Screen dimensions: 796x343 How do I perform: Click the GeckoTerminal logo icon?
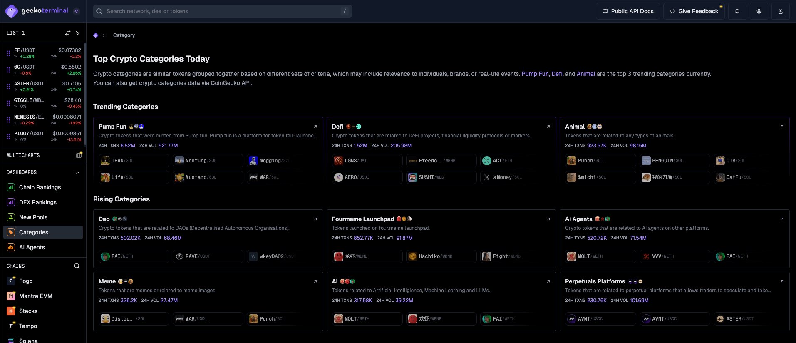11,11
